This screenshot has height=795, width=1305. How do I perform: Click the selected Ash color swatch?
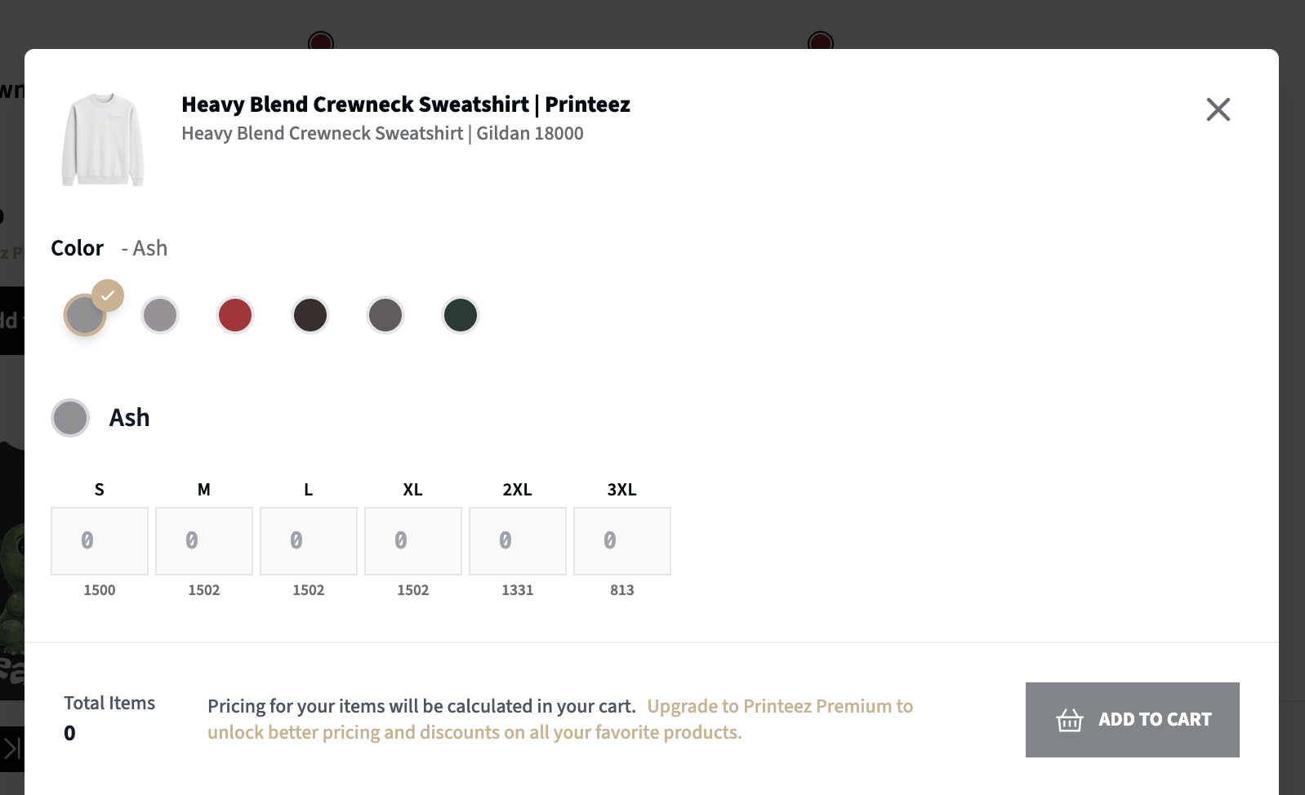coord(85,315)
